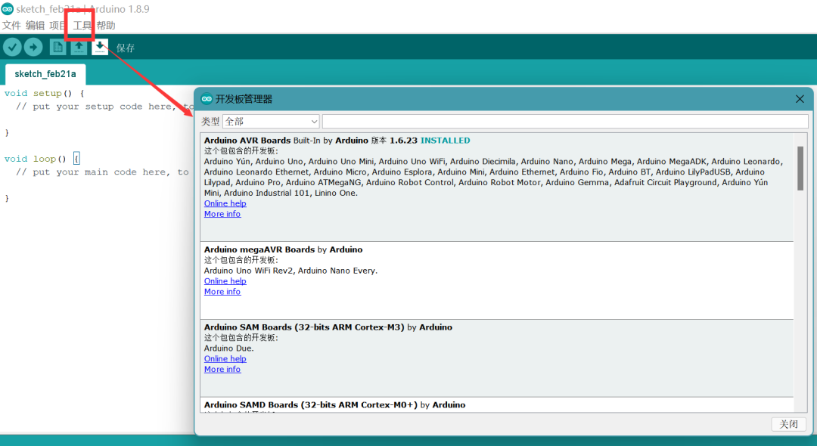Click 'Arduino Uno WiFi Rev2, Arduino Nano Every.' text
The image size is (817, 446).
290,271
